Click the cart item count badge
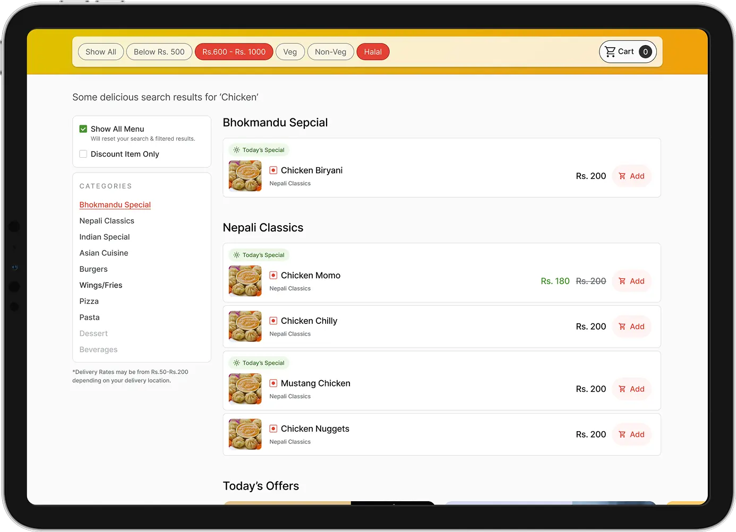 coord(645,52)
